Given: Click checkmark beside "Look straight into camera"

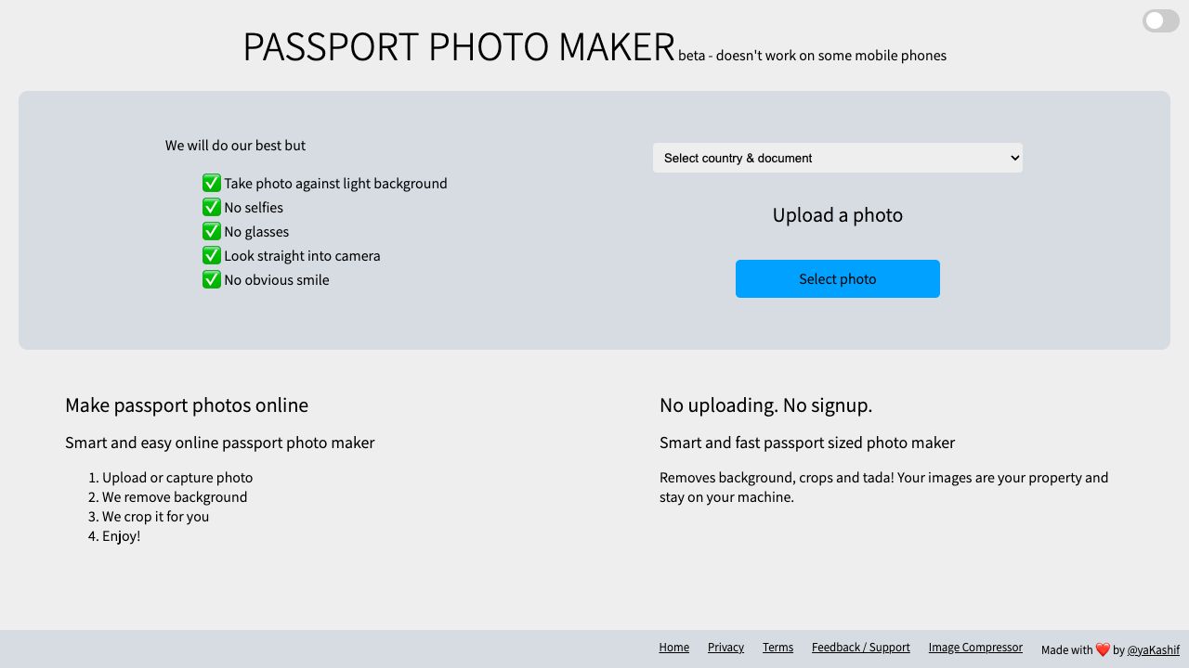Looking at the screenshot, I should point(212,255).
